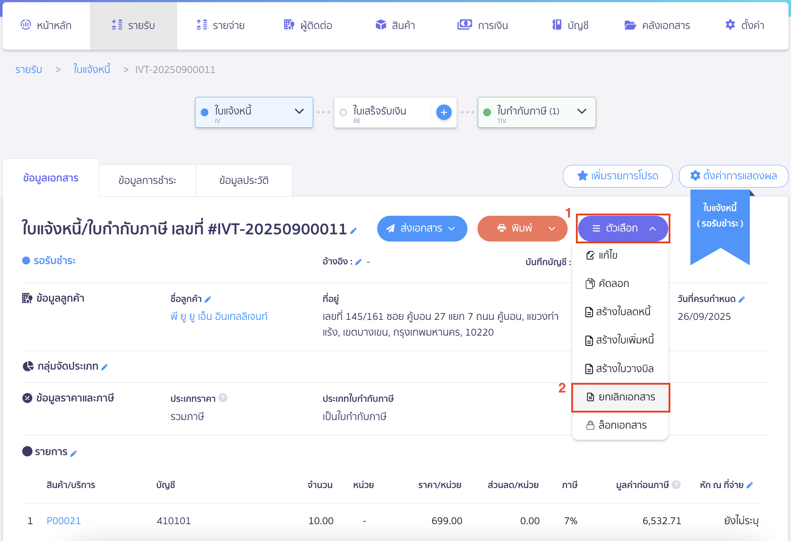This screenshot has height=541, width=791.
Task: Click pencil icon next to รายการ heading
Action: pyautogui.click(x=73, y=453)
